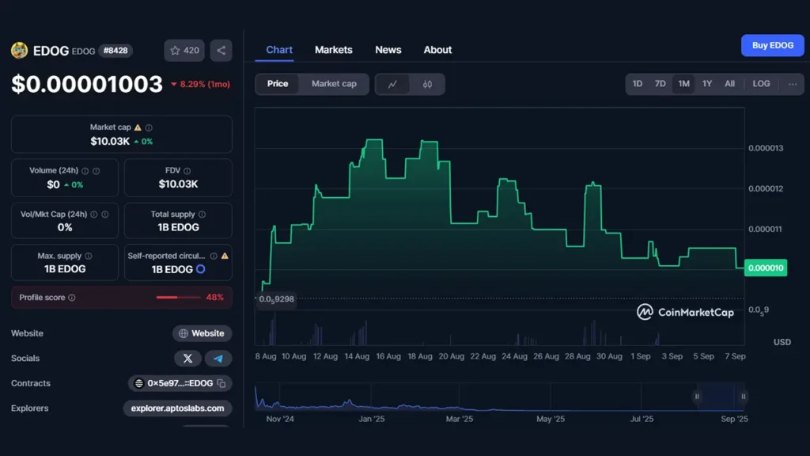Click the #8428 rank badge
Screen dimensions: 810x456
point(115,51)
